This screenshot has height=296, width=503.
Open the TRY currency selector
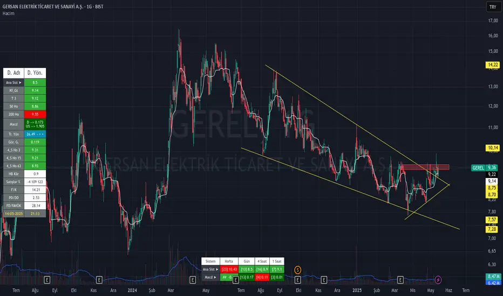coord(493,6)
